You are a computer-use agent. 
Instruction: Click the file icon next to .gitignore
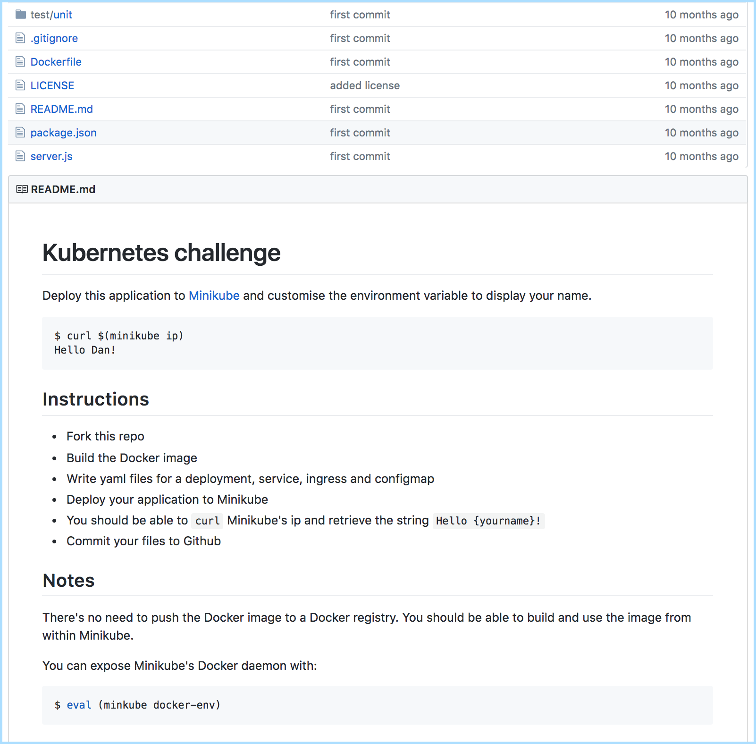coord(20,38)
